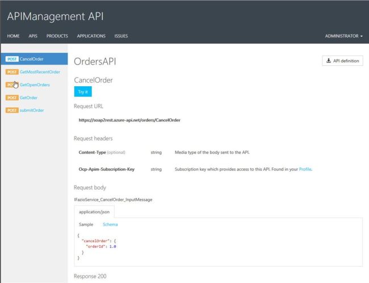Image resolution: width=369 pixels, height=283 pixels.
Task: Go to the APIS page
Action: (33, 36)
